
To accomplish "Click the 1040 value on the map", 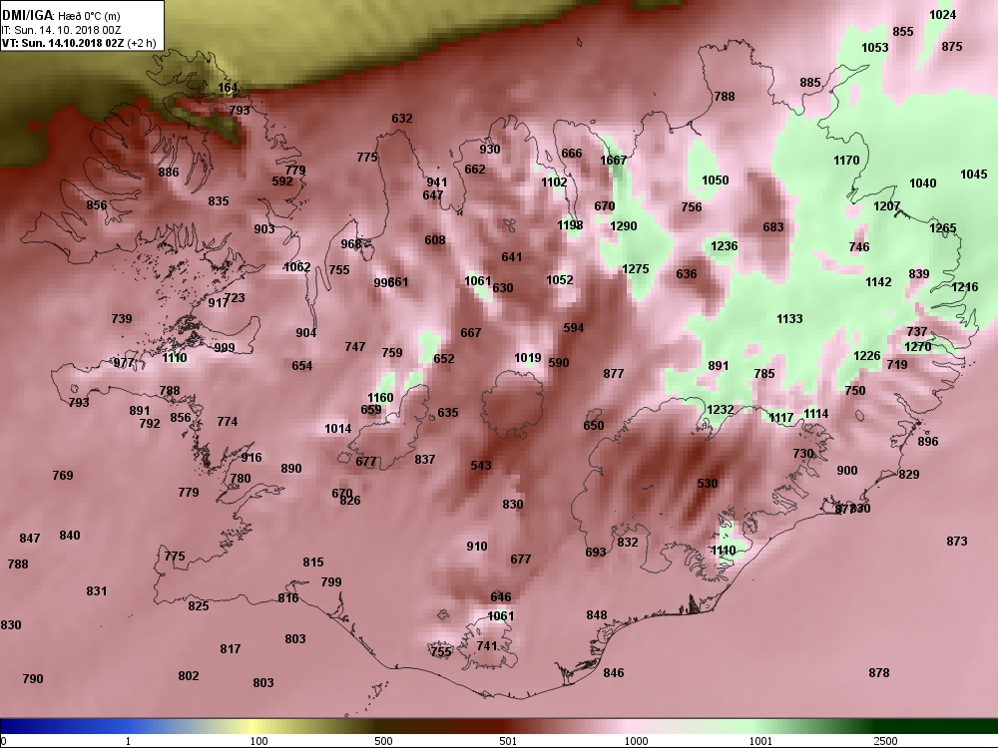I will [922, 184].
